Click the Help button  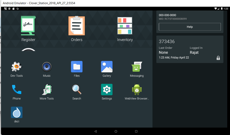190,27
